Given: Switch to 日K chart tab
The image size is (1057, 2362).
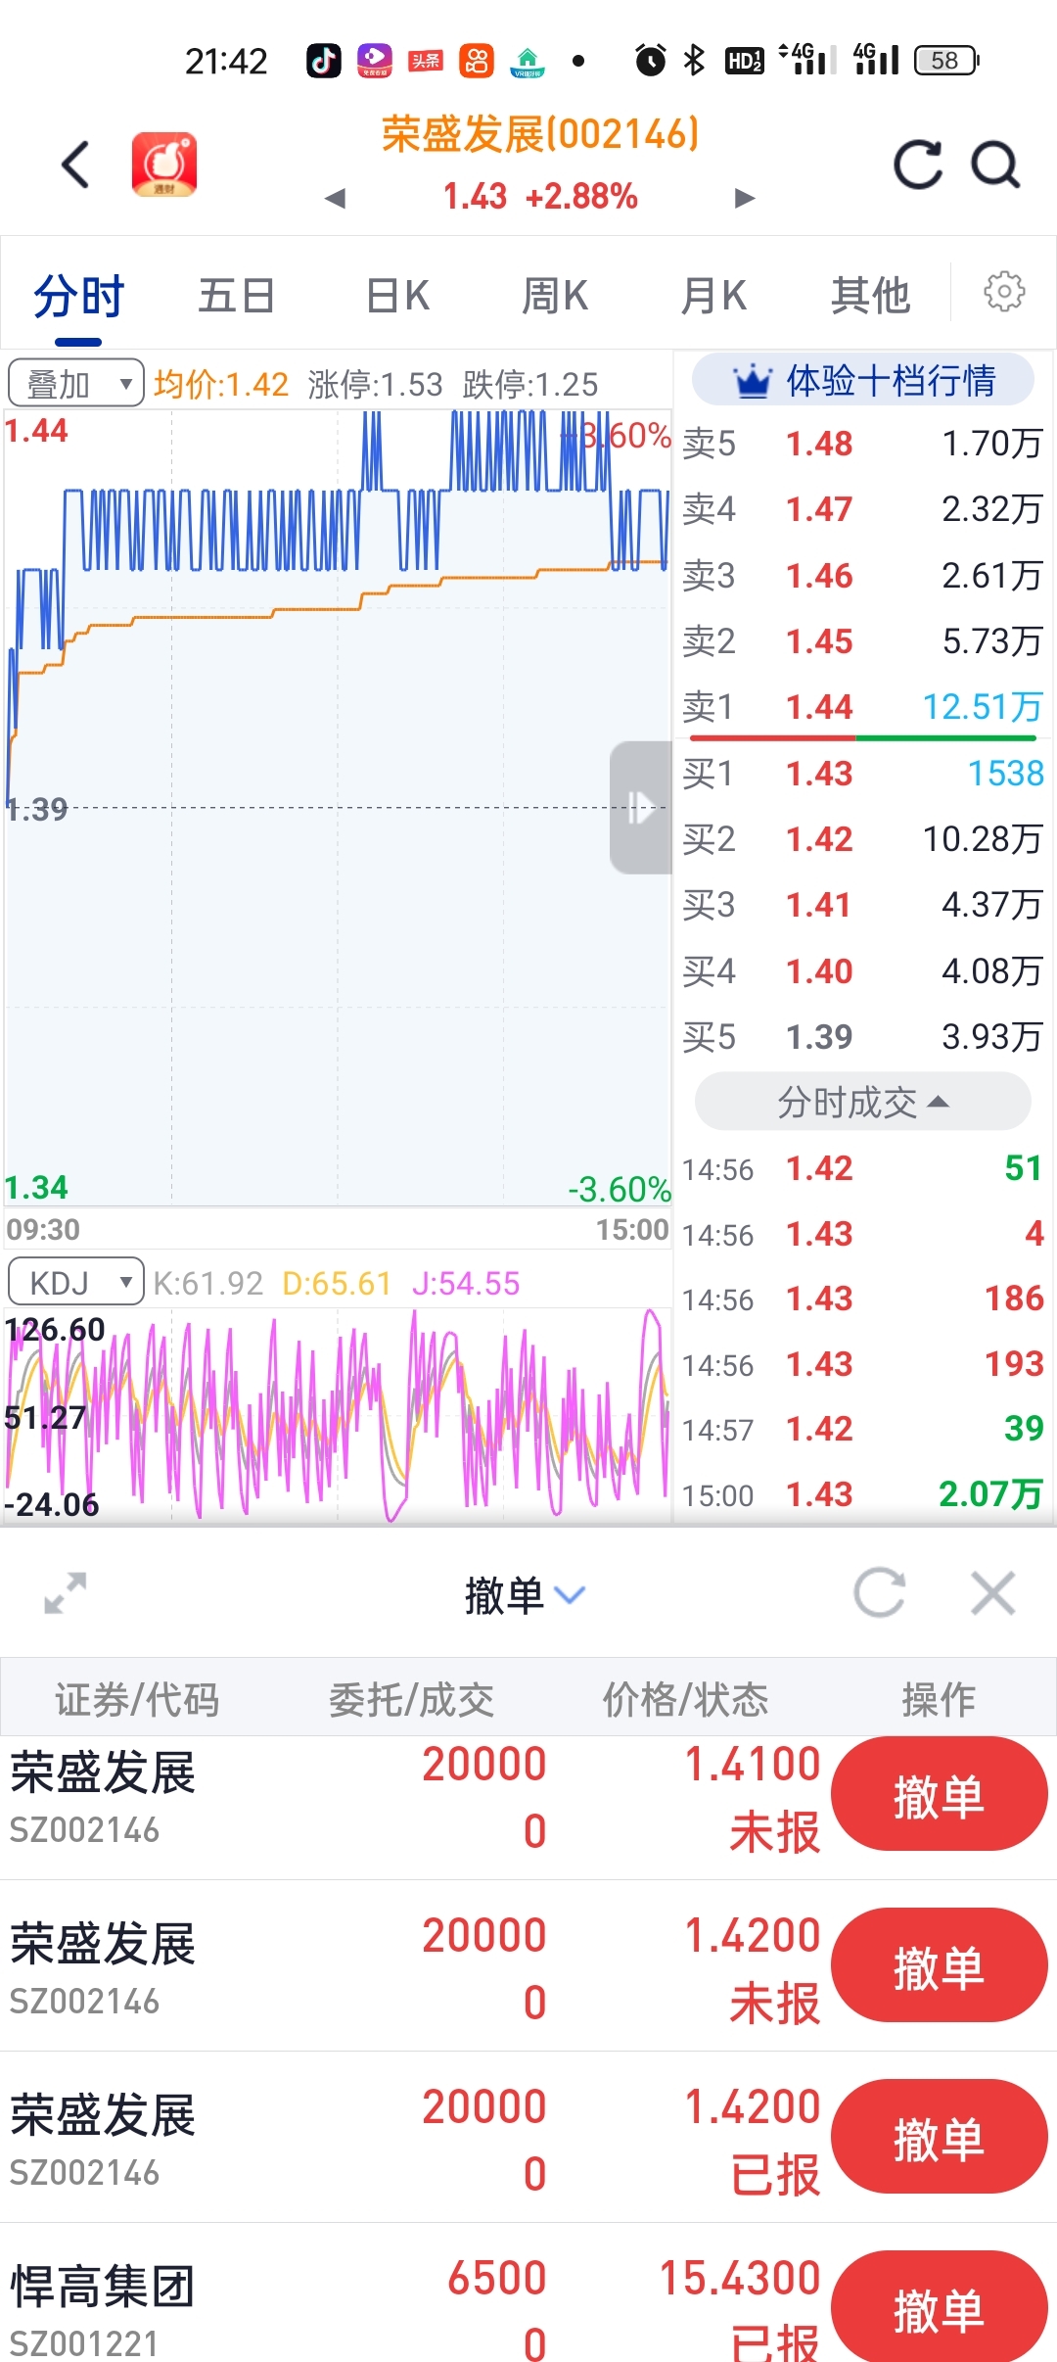Looking at the screenshot, I should tap(397, 296).
